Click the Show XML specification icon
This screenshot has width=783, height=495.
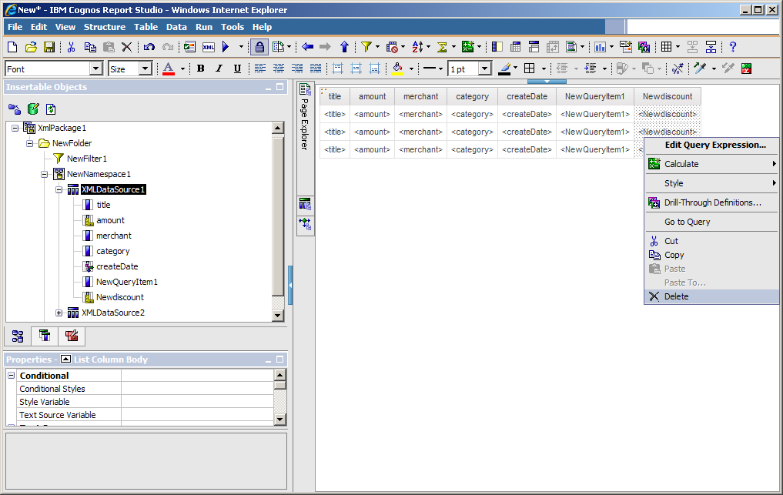coord(208,47)
